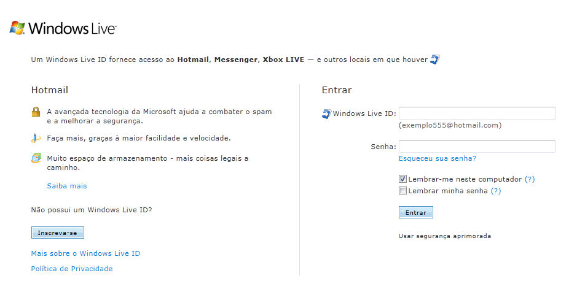Image resolution: width=585 pixels, height=308 pixels.
Task: Open the 'Esqueceu sua senha?' link
Action: click(x=438, y=158)
